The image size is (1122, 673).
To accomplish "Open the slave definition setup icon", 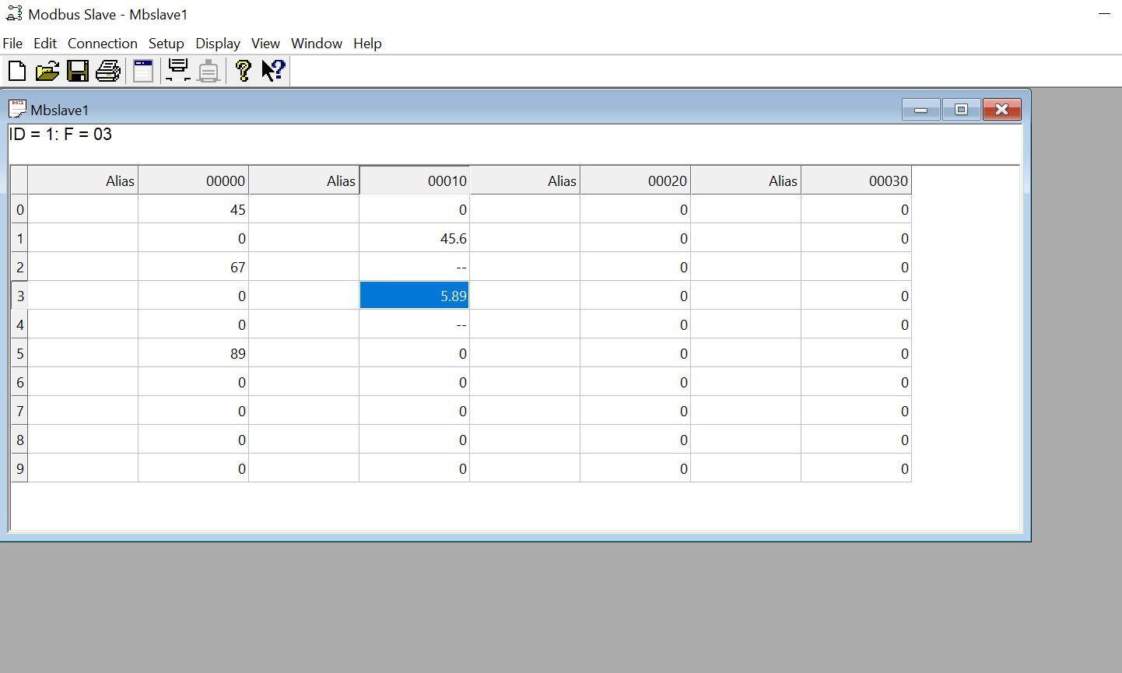I will 142,71.
